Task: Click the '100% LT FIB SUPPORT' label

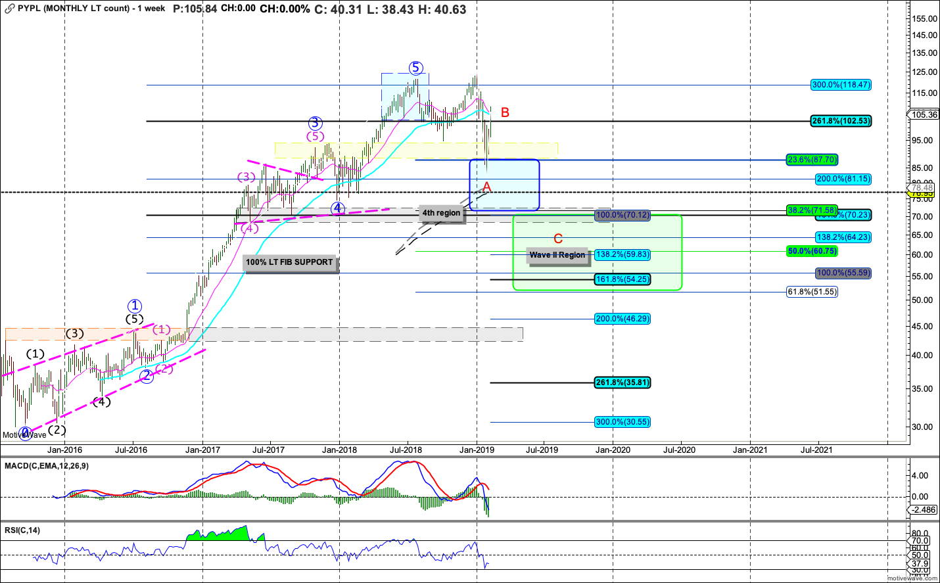Action: 289,262
